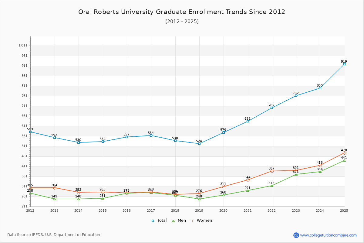364x243 pixels.
Task: Select the 2024 Total data point 800
Action: (x=320, y=88)
